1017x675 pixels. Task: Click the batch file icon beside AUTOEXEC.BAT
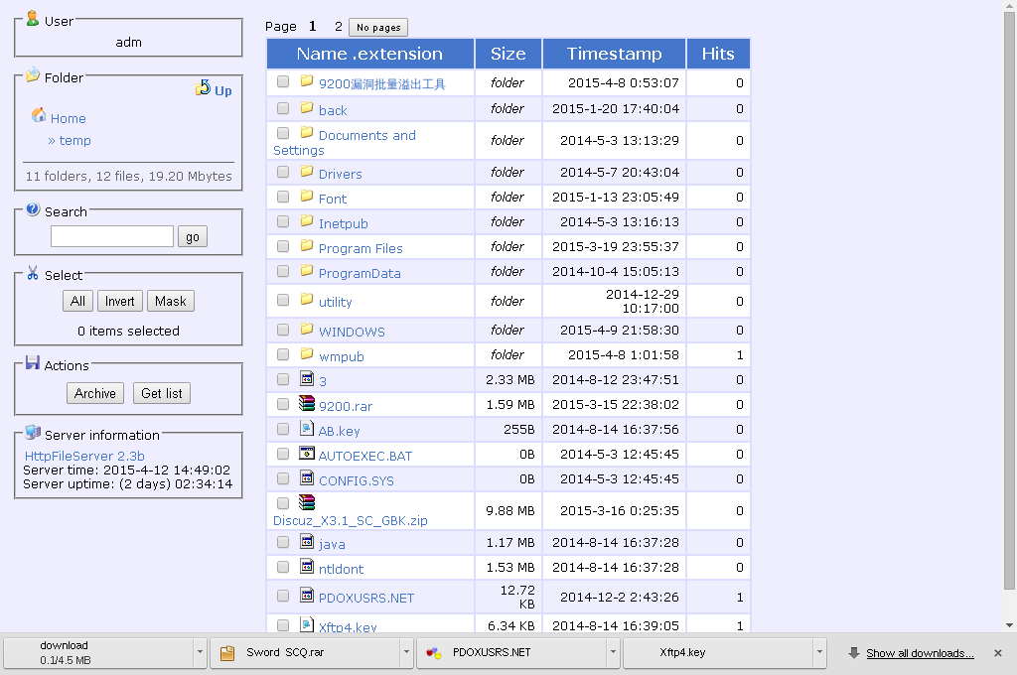click(x=307, y=453)
